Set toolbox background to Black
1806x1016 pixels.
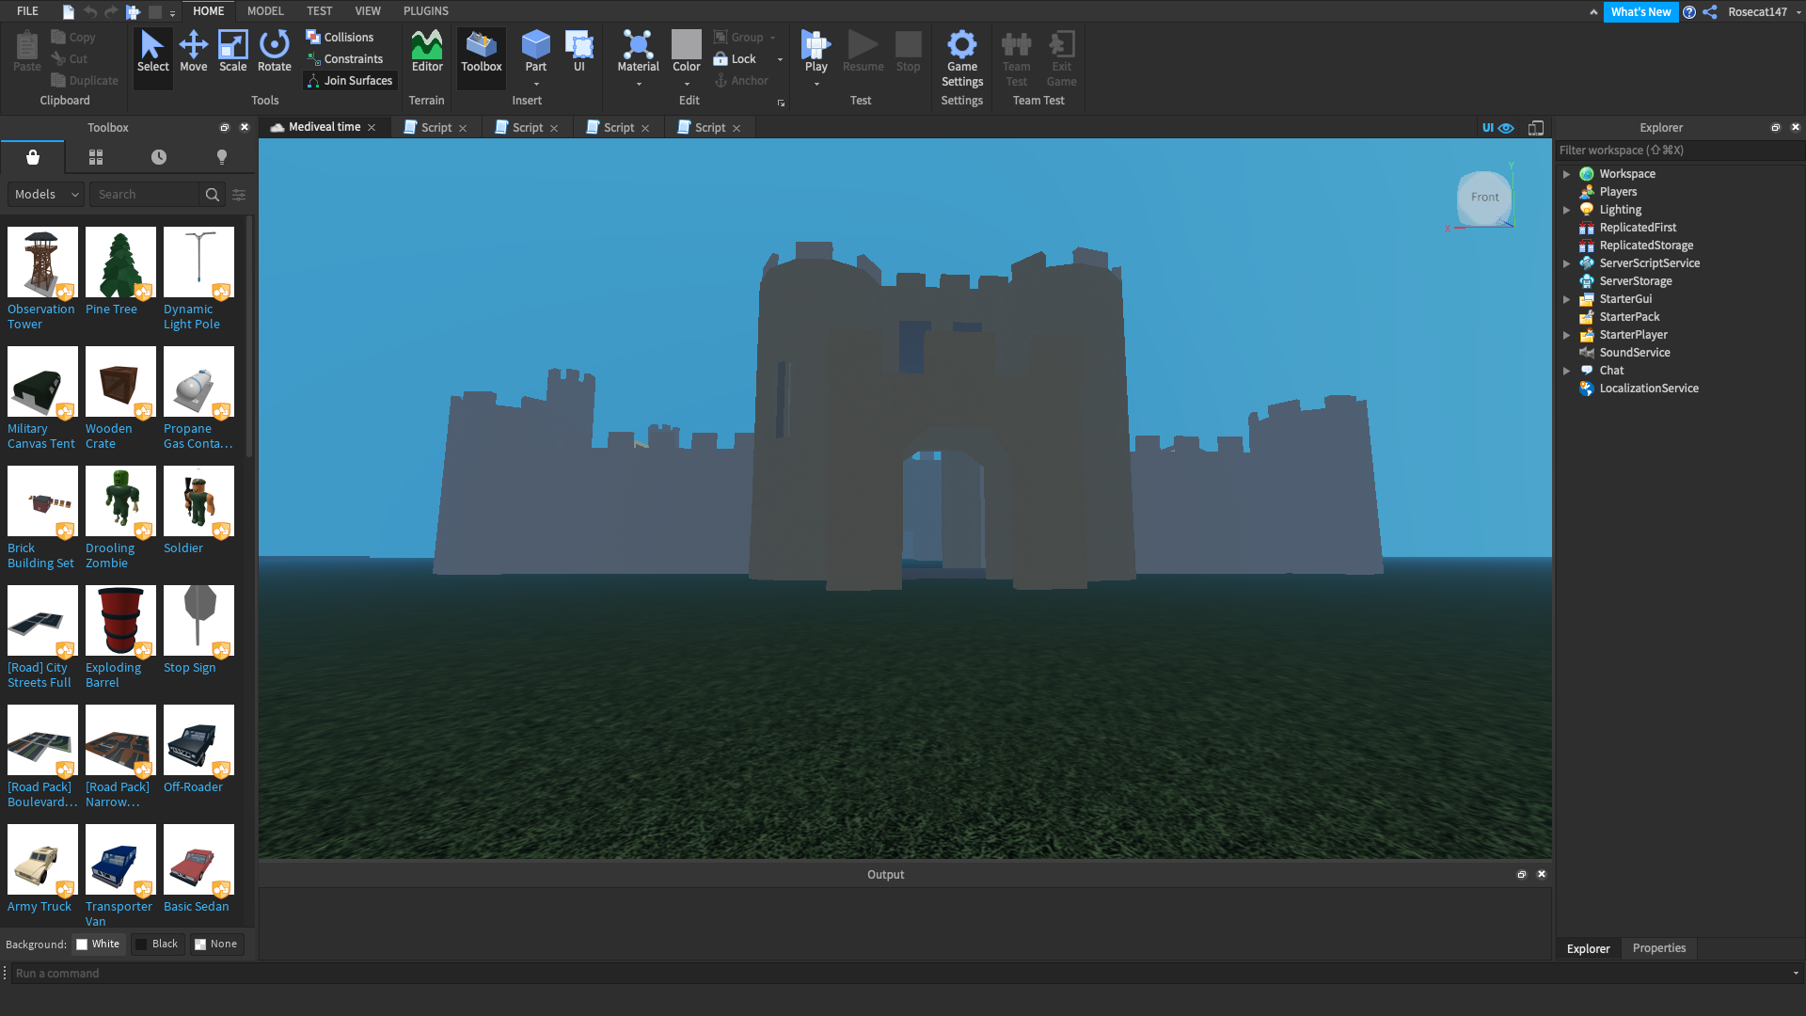pos(156,945)
